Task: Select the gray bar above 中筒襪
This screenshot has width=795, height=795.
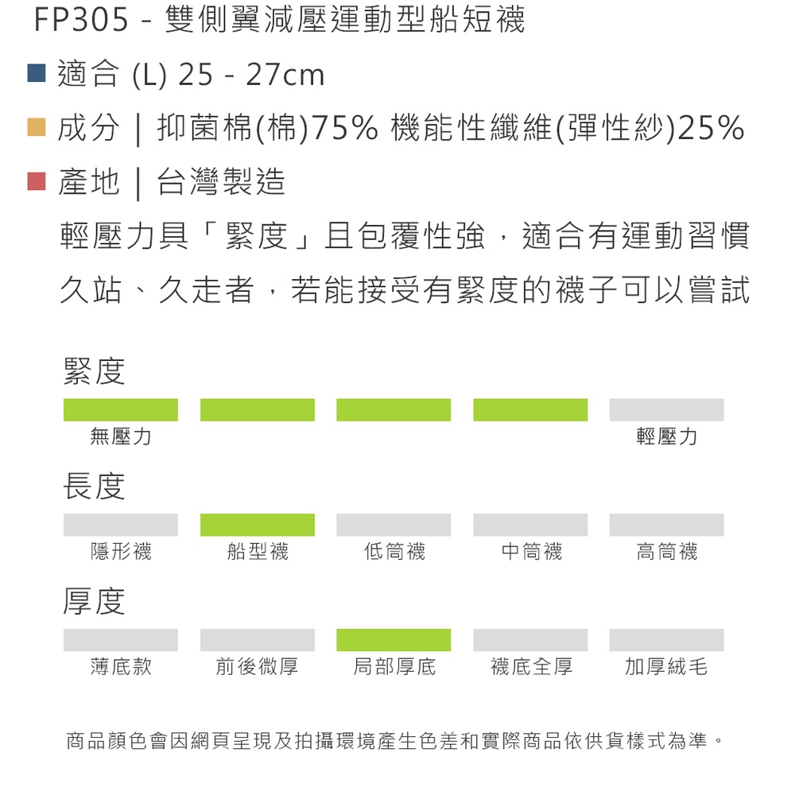Action: click(x=530, y=525)
